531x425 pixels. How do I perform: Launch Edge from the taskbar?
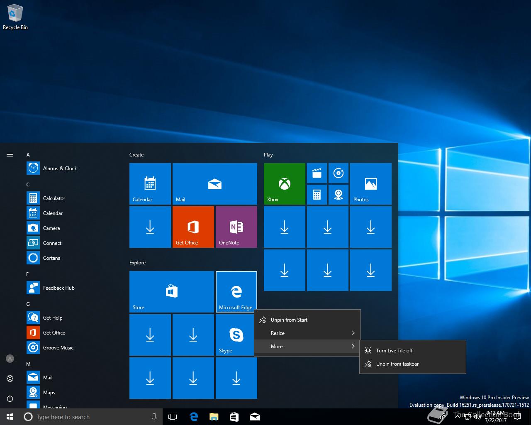click(193, 417)
